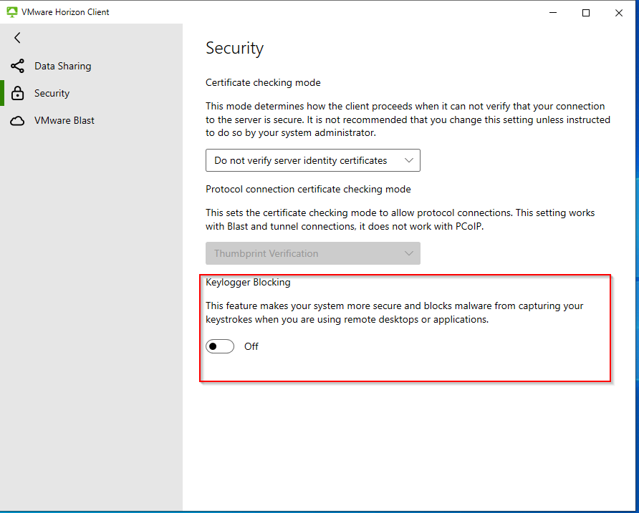Close the VMware Horizon Client window

(619, 12)
